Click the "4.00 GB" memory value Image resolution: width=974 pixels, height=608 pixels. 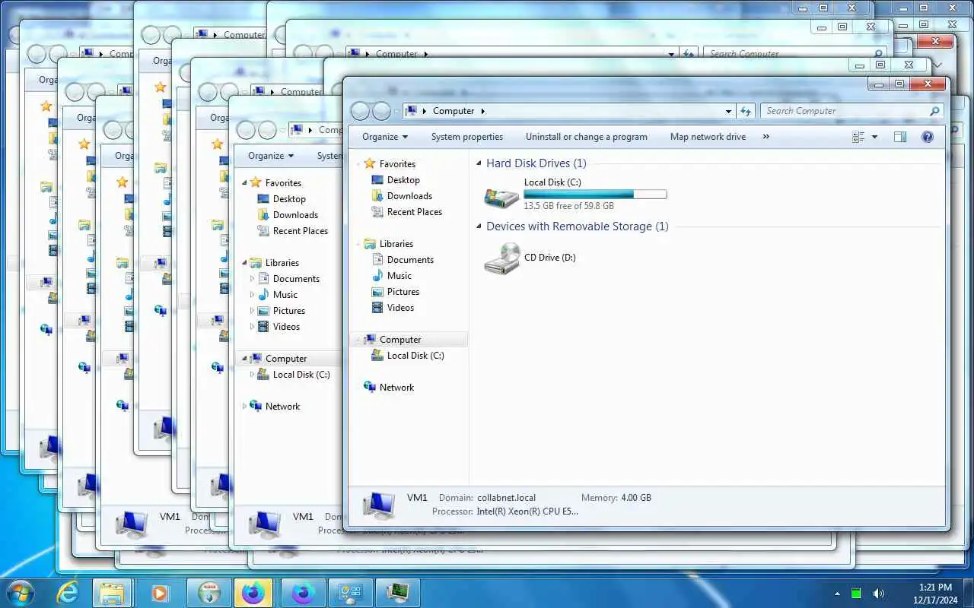[x=636, y=498]
